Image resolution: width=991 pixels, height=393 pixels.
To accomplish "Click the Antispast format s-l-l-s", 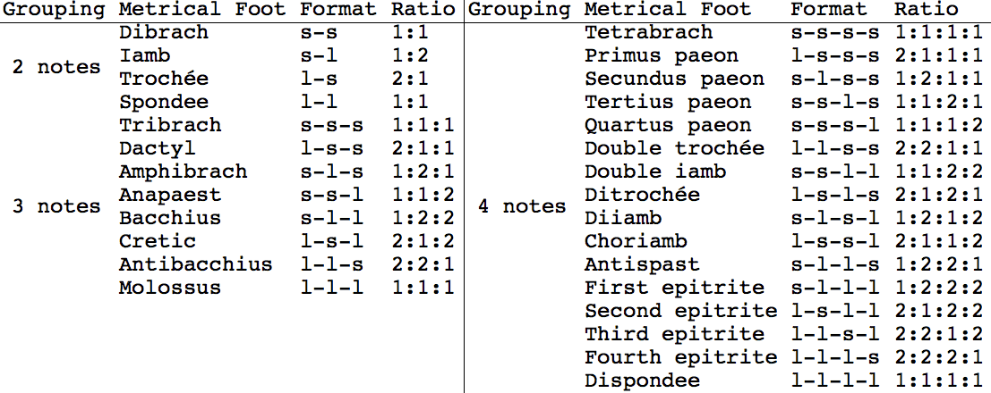I will click(835, 265).
